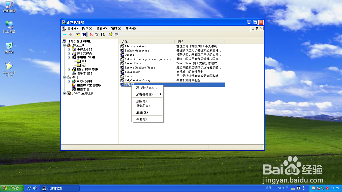Viewport: 342px width, 192px height.
Task: Open the 用户 folder in the tree
Action: [x=85, y=61]
